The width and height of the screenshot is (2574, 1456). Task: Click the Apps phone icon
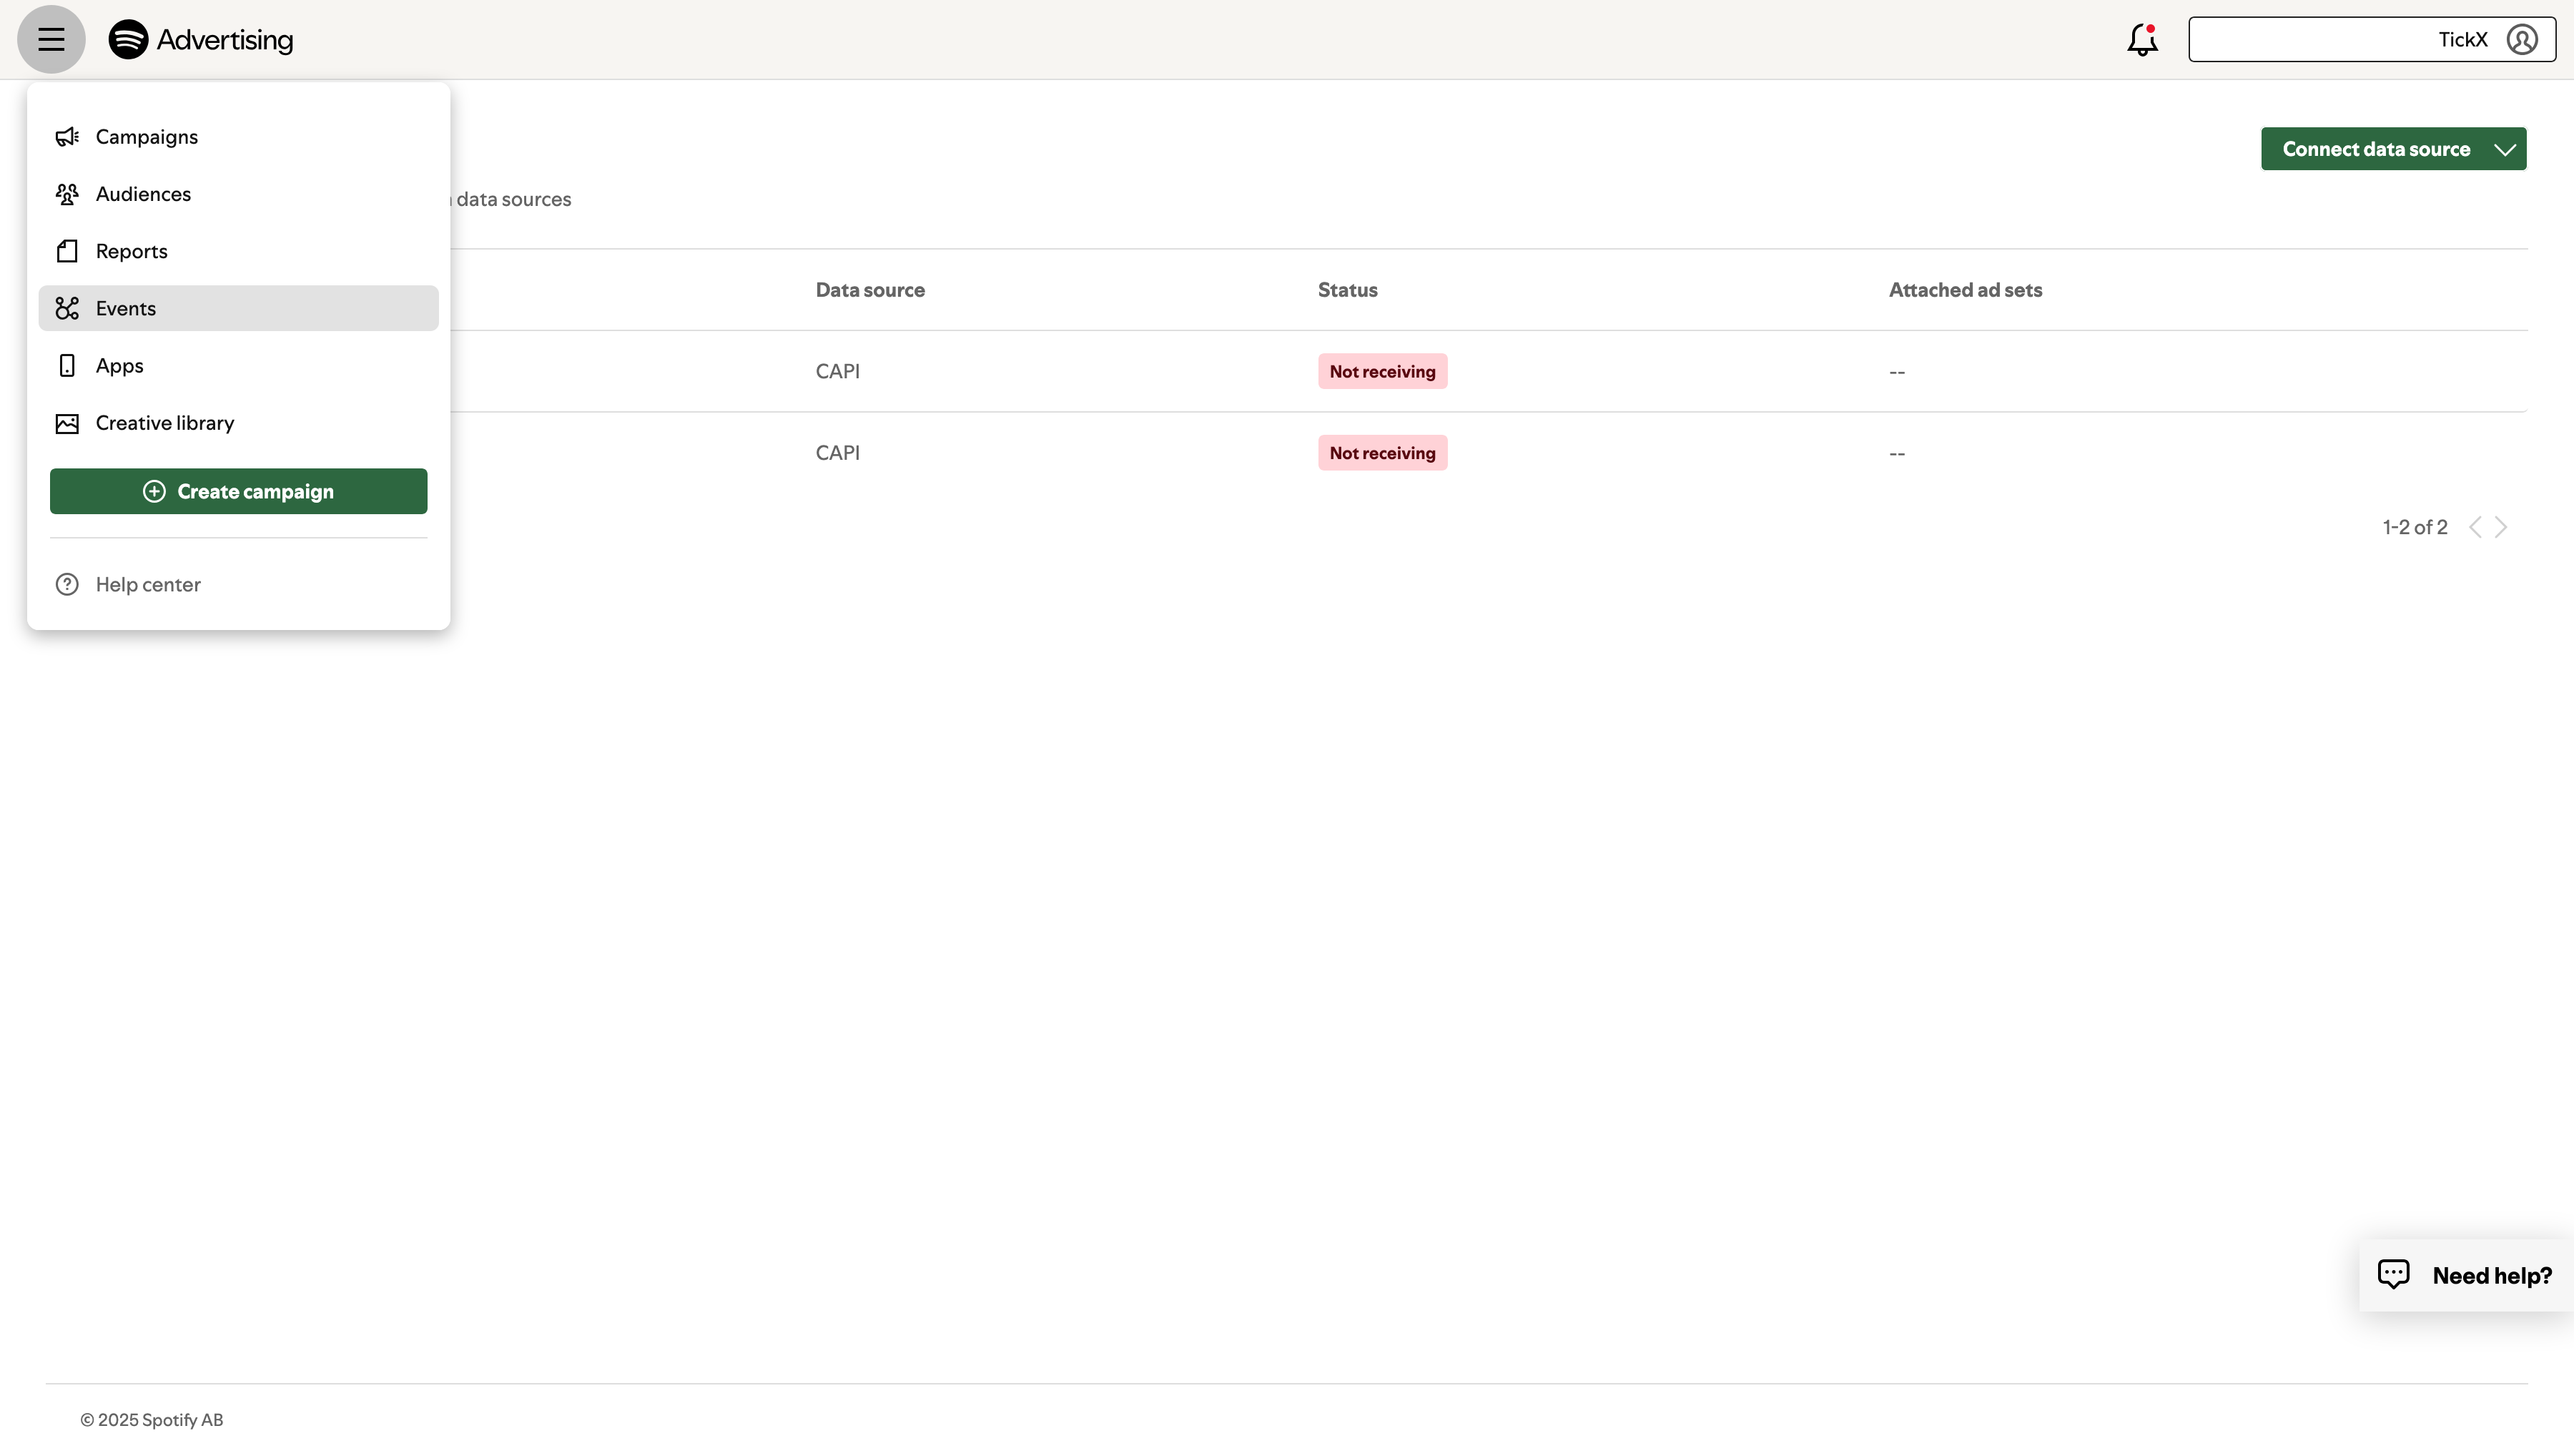[66, 365]
